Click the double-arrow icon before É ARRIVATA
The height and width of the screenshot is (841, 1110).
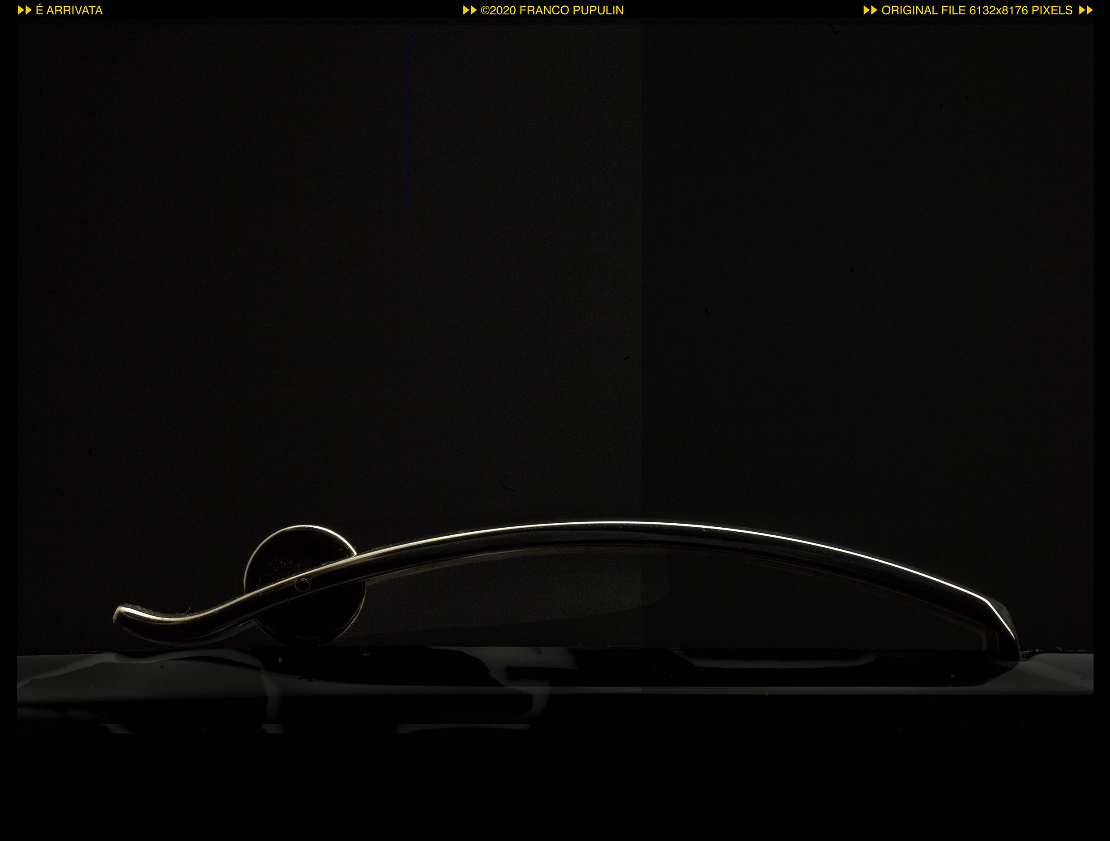coord(25,10)
